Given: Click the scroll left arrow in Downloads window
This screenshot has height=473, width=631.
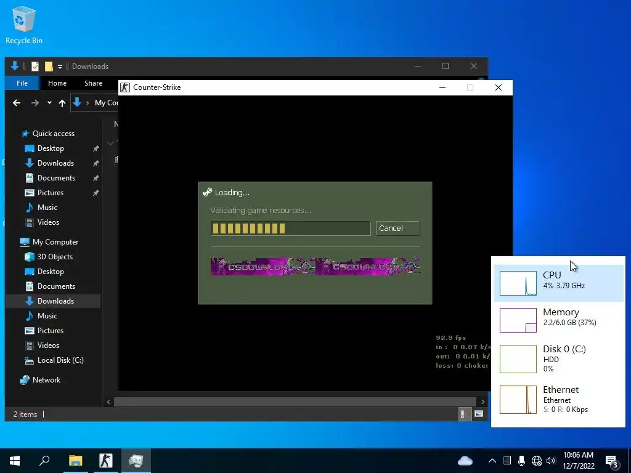Looking at the screenshot, I should tap(108, 402).
